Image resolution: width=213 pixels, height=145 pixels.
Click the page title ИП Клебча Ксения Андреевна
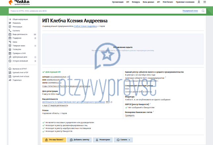click(75, 21)
